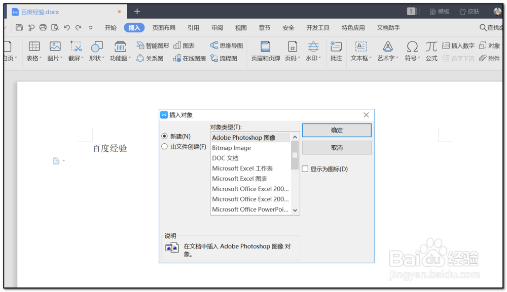Image resolution: width=507 pixels, height=292 pixels.
Task: Select Microsoft Excel 工作表 in the list
Action: click(x=243, y=168)
